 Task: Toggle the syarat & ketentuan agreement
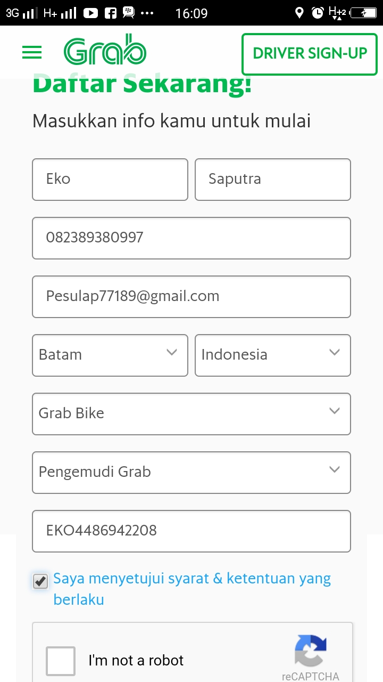(40, 581)
